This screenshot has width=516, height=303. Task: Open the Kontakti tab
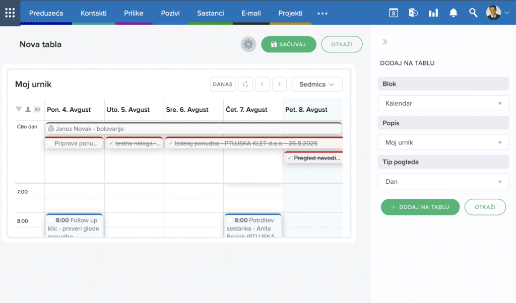click(93, 13)
